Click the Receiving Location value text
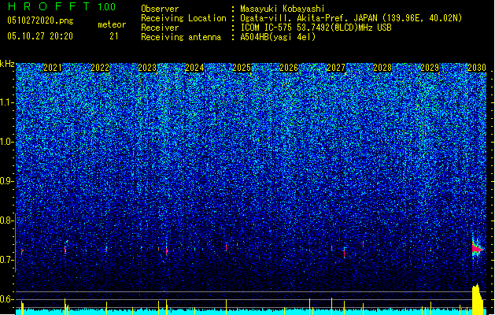This screenshot has height=315, width=495. point(351,18)
